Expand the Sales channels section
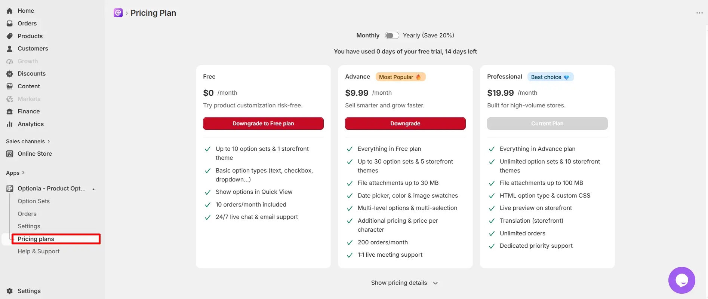The image size is (708, 299). tap(28, 141)
